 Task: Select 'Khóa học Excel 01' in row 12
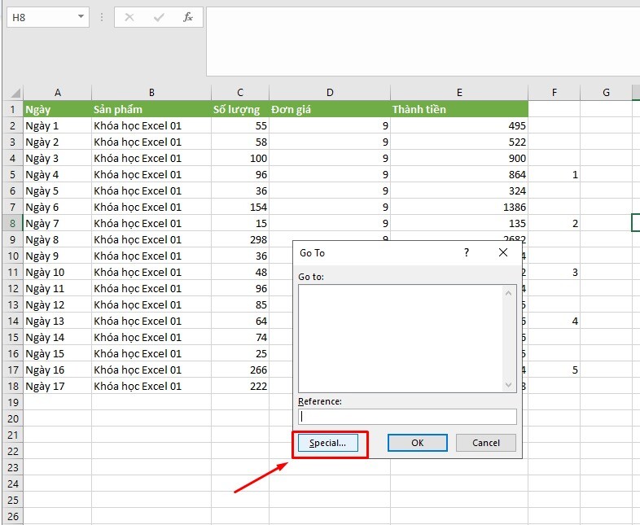pyautogui.click(x=151, y=288)
